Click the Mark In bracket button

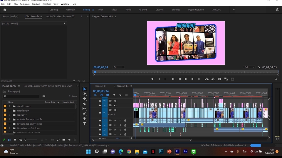point(159,79)
